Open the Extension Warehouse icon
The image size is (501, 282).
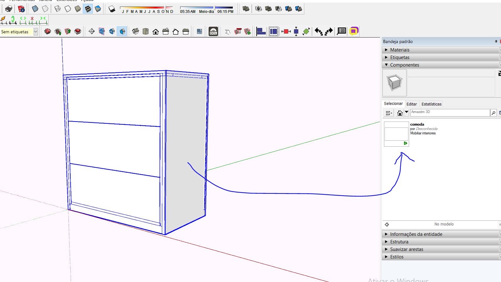78,31
